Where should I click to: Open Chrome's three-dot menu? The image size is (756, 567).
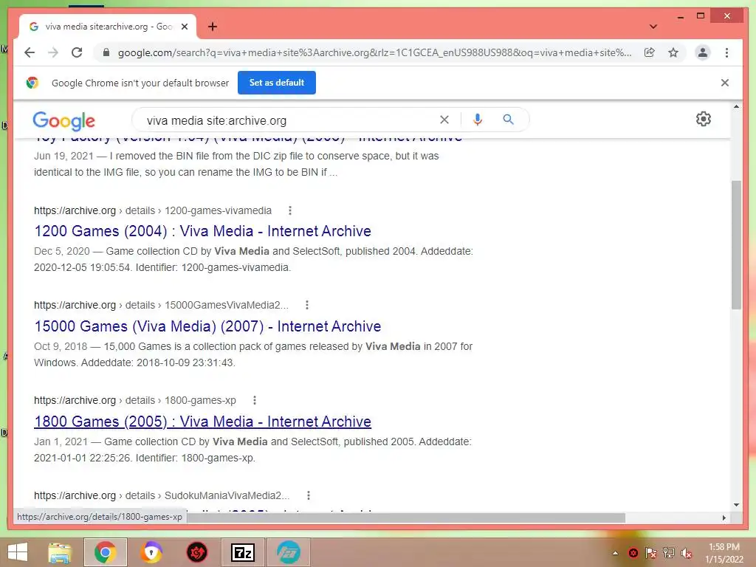point(726,52)
